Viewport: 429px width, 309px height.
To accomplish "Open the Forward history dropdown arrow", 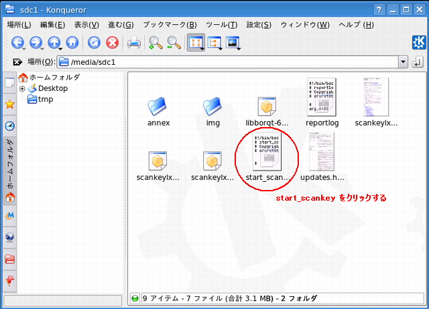I will (x=42, y=49).
